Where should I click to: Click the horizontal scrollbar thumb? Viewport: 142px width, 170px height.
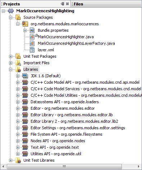tap(64, 167)
